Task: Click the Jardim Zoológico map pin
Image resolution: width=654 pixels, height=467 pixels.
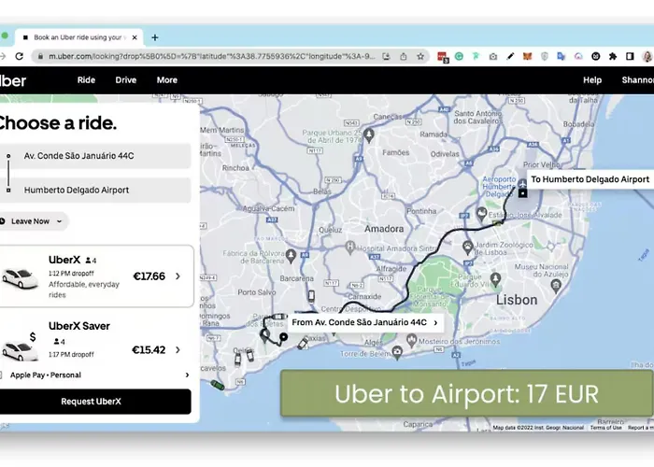Action: point(467,247)
